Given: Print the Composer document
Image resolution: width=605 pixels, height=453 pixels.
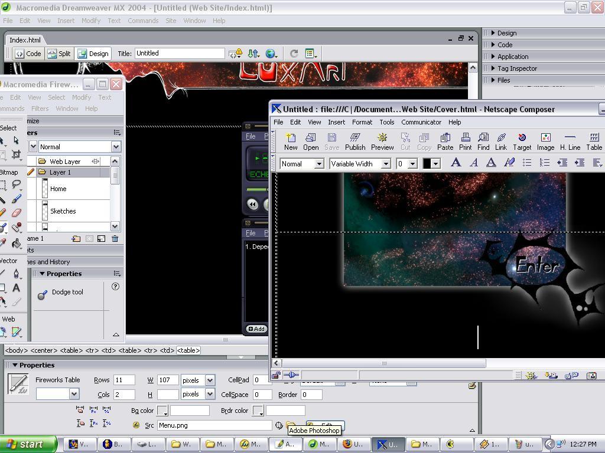Looking at the screenshot, I should click(466, 142).
